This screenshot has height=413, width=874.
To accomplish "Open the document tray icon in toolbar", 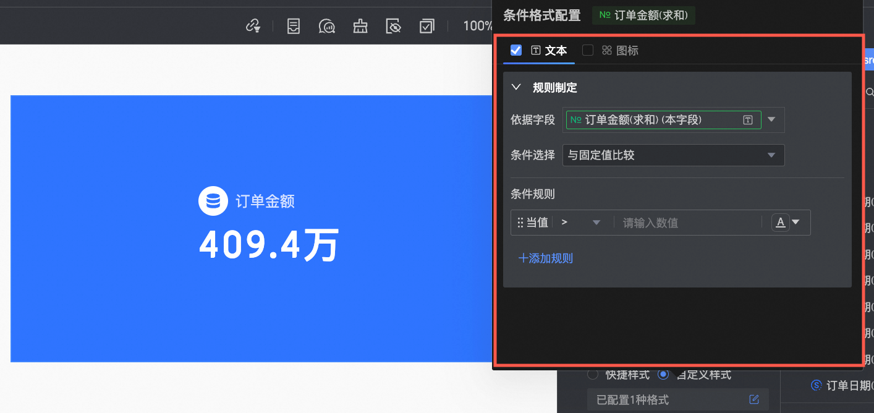I will click(294, 26).
